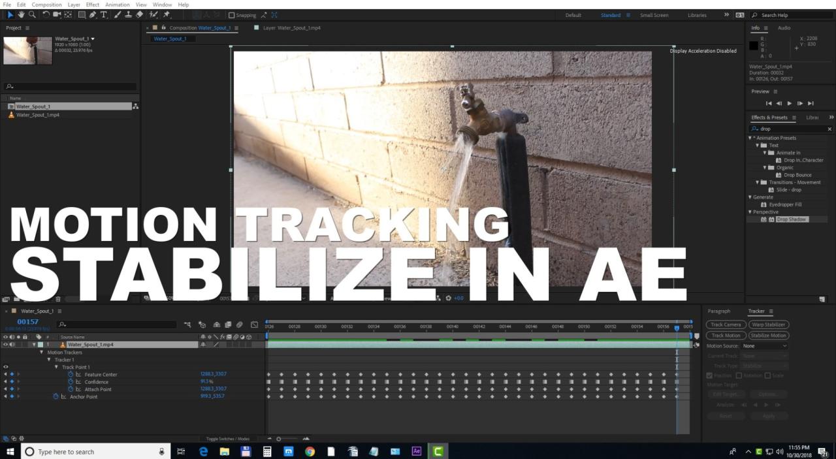Toggle visibility of the Water_Spout_1.mp4 layer
836x459 pixels.
[5, 344]
